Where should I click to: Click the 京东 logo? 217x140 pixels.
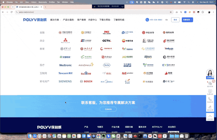(107, 73)
